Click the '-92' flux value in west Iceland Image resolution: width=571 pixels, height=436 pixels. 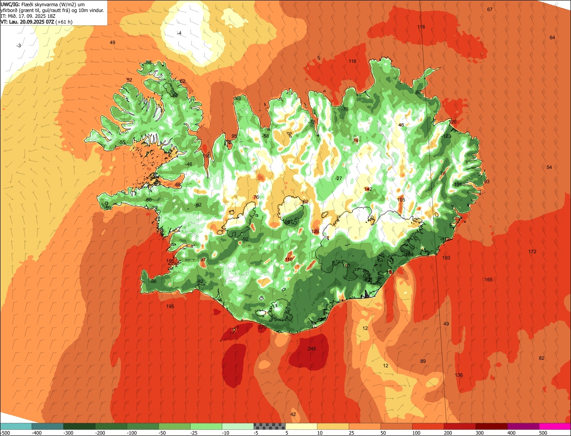click(244, 239)
